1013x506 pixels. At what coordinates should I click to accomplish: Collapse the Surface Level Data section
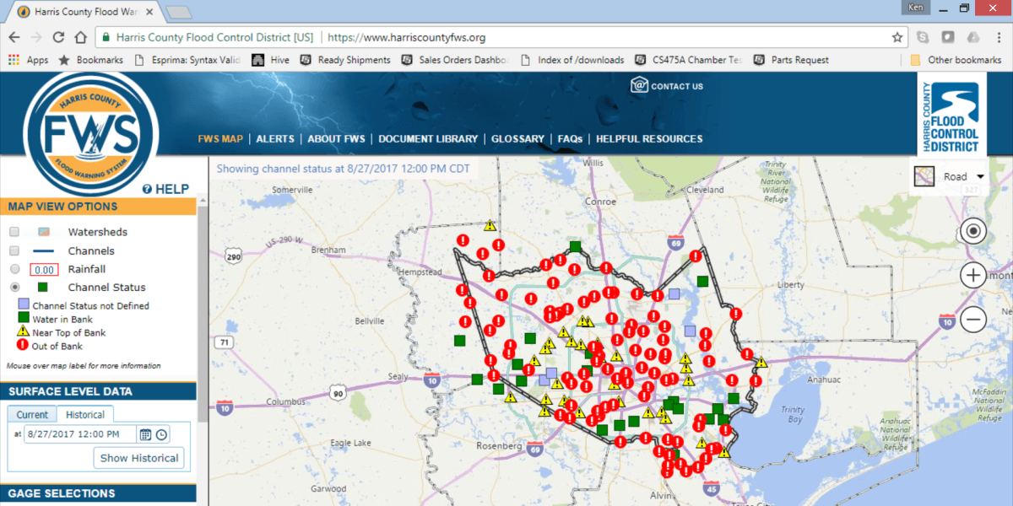tap(98, 391)
